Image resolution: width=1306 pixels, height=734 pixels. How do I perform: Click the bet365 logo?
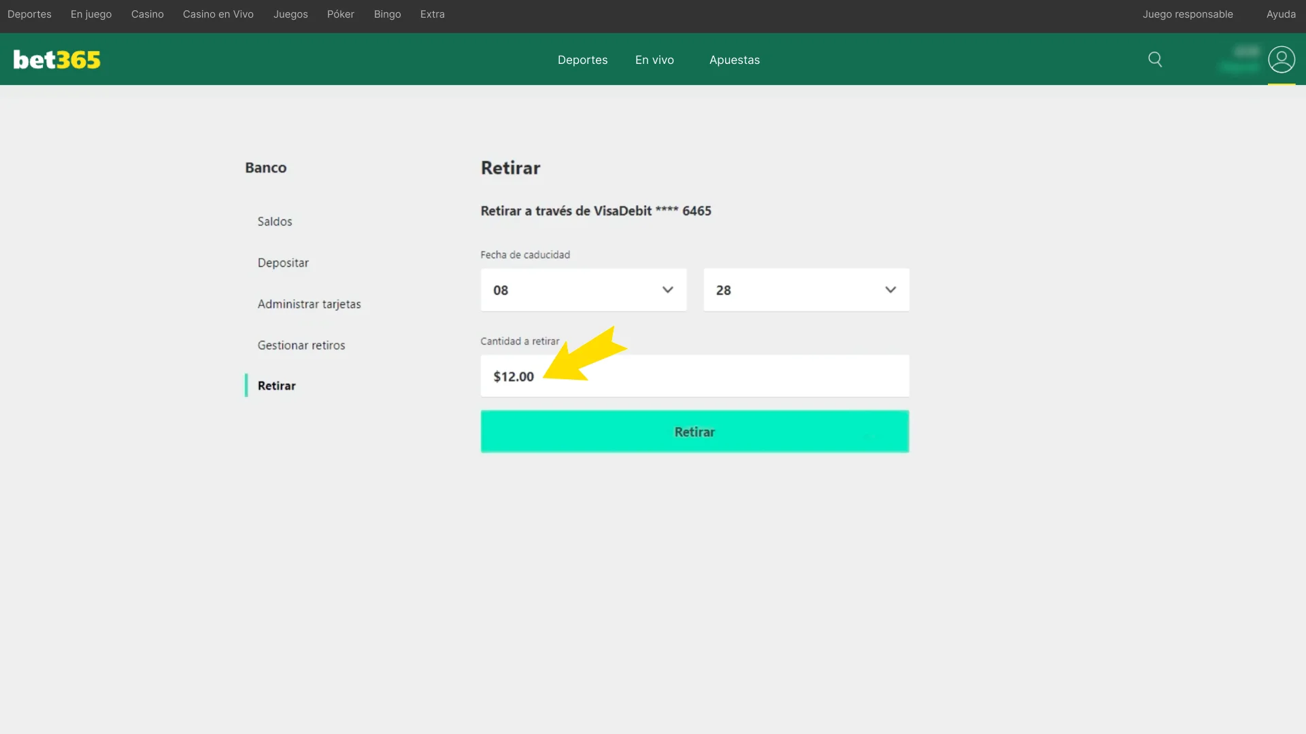pyautogui.click(x=56, y=59)
